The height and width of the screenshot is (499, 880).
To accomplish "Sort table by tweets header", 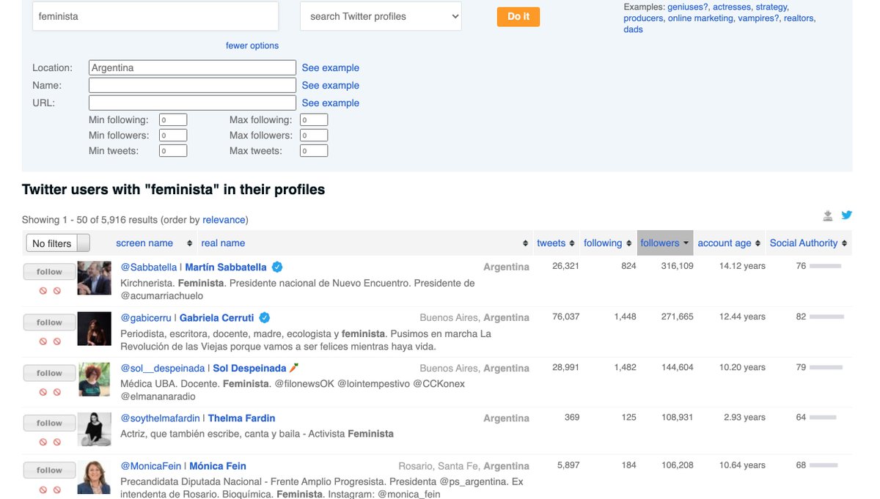I will (x=551, y=243).
